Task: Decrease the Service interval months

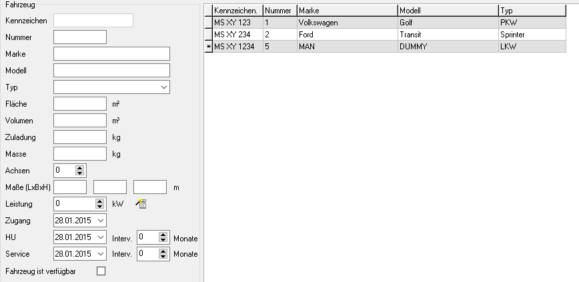Action: (x=163, y=256)
